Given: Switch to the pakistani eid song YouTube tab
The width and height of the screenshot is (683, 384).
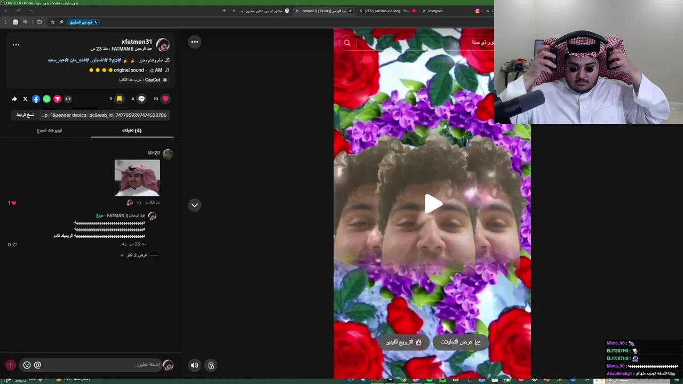Looking at the screenshot, I should click(x=386, y=11).
